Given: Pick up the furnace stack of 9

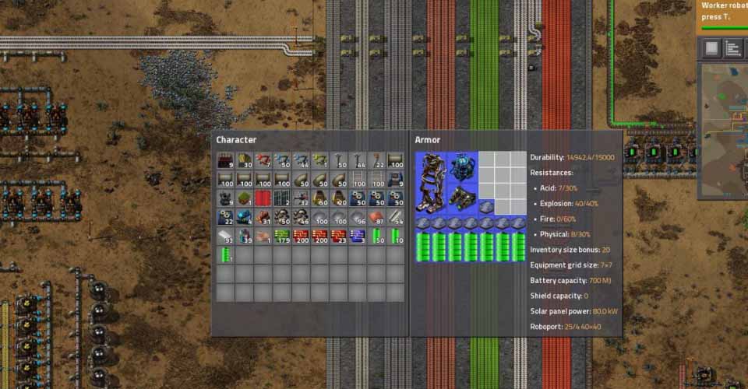Looking at the screenshot, I should 224,160.
